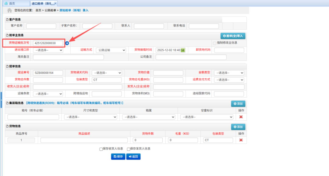
Task: Click the 包装类型 CT field in goods row
Action: 218,140
